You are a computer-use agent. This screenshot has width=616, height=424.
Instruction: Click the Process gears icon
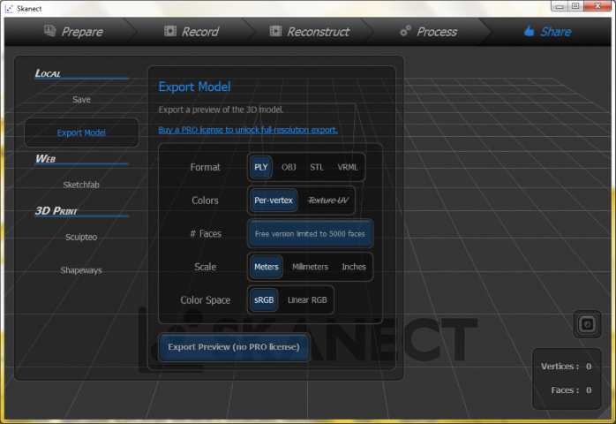(405, 31)
